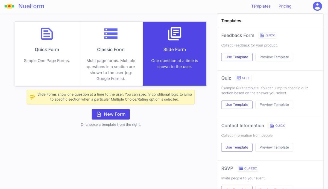Create a form with New Form button
The width and height of the screenshot is (328, 189).
pos(111,114)
